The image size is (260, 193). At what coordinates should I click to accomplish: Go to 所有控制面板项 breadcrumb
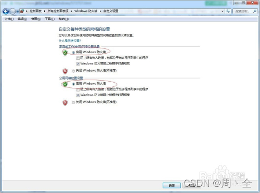(58, 11)
